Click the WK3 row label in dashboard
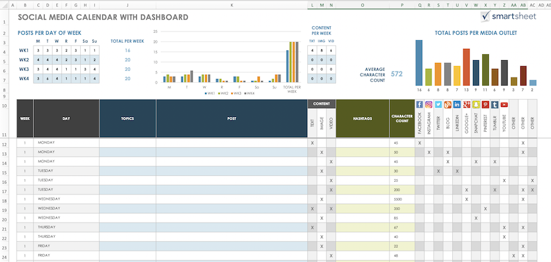 tap(23, 70)
